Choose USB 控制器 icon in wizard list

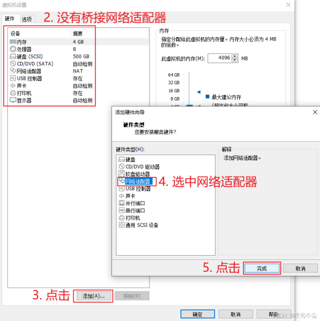tap(122, 189)
